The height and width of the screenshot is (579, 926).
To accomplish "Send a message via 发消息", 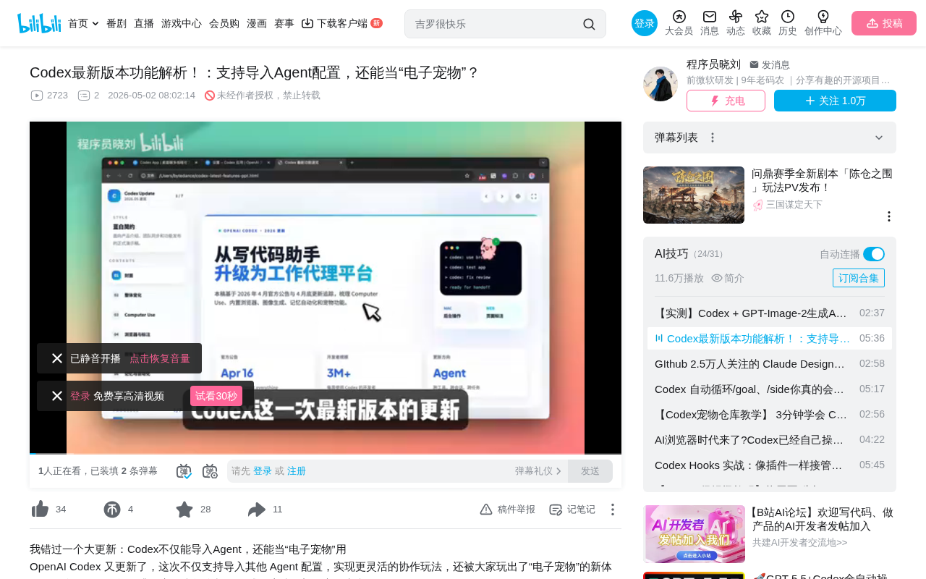I will (x=770, y=64).
